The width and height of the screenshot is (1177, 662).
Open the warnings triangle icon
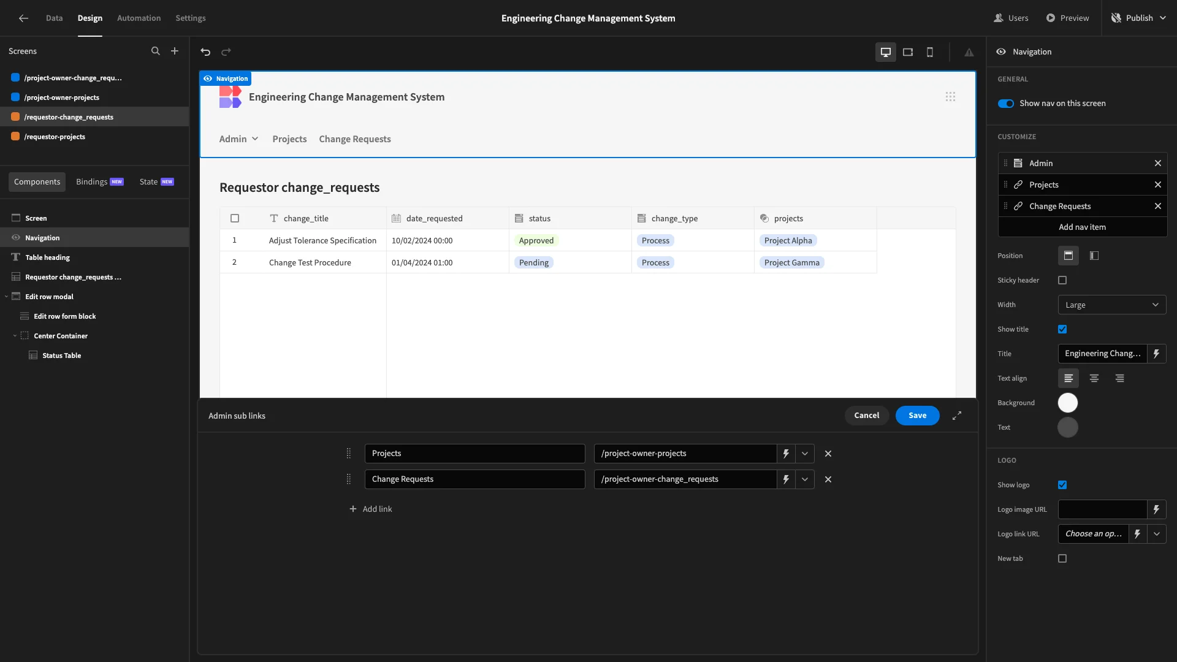click(969, 52)
